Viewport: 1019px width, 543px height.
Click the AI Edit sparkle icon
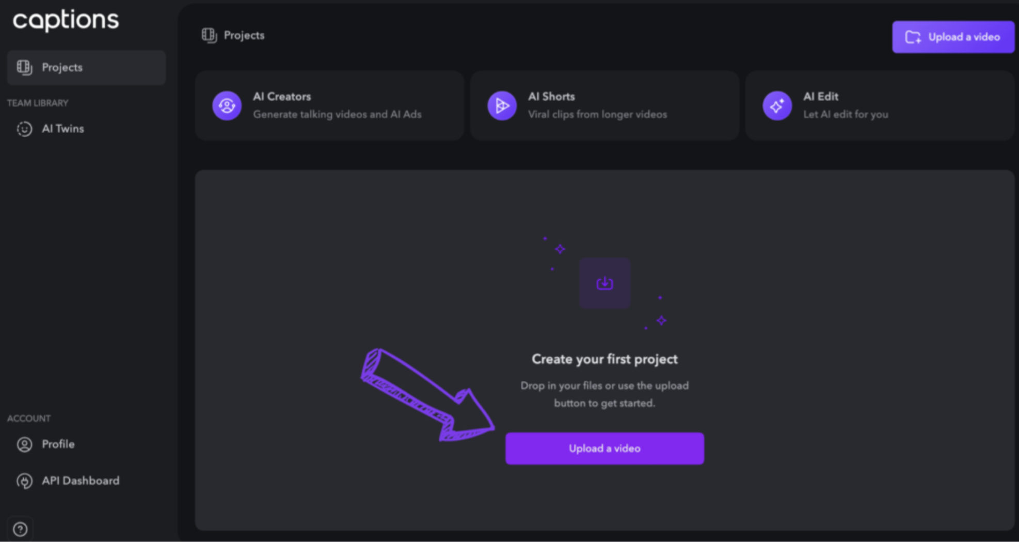(777, 106)
